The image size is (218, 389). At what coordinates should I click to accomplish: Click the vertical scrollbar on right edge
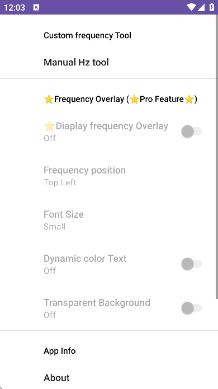coord(217,157)
